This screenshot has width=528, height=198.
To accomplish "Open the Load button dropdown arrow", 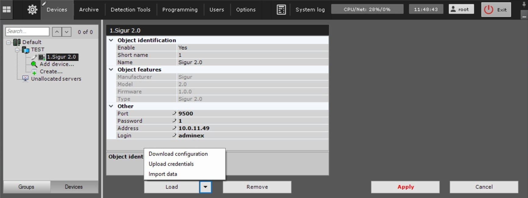I will click(205, 187).
